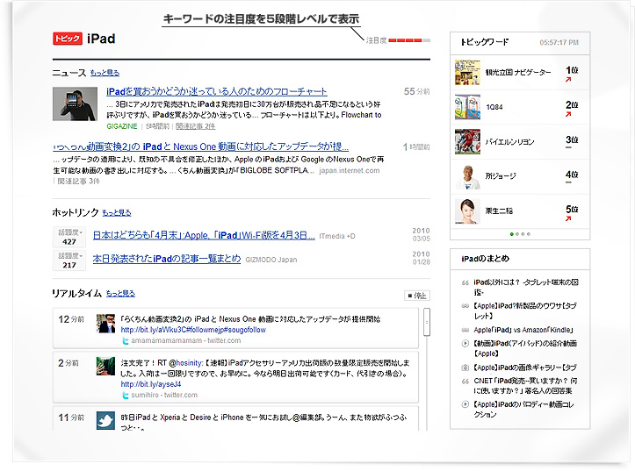Click the Twitter icon next to amamamamamamam
Screen dimensions: 635x471
tap(126, 341)
